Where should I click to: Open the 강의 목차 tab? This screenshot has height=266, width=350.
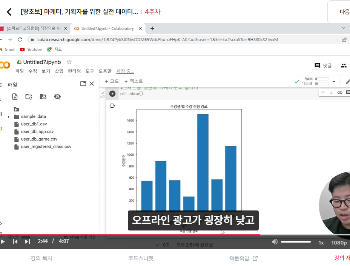point(41,258)
